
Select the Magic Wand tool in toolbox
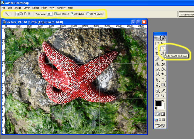[163, 49]
